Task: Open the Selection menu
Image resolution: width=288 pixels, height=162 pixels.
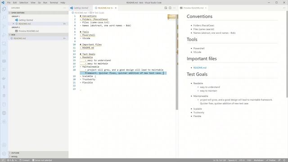Action: pyautogui.click(x=24, y=3)
